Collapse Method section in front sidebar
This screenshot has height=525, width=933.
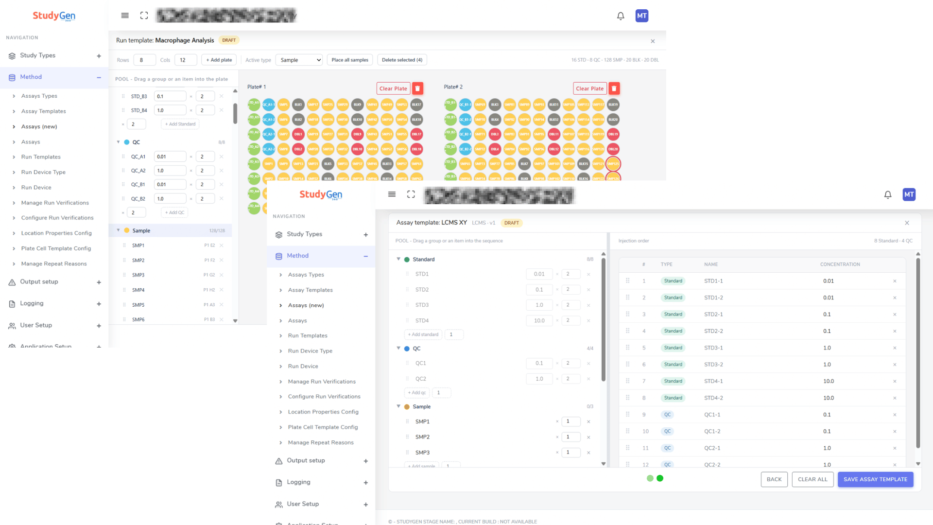click(x=366, y=256)
